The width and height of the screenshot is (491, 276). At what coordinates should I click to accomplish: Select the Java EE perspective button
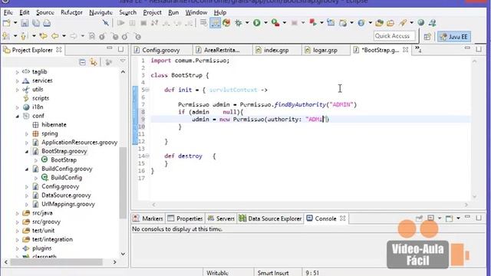pyautogui.click(x=453, y=37)
